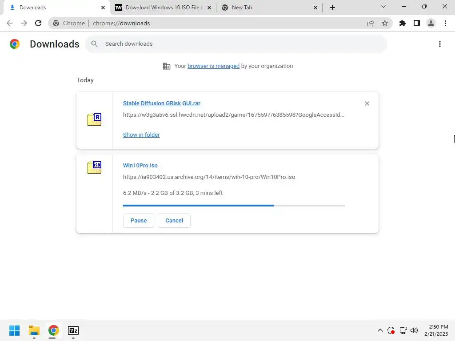Open the share this page icon
The width and height of the screenshot is (455, 341).
click(371, 23)
